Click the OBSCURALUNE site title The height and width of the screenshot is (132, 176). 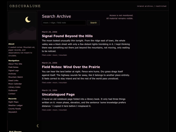click(25, 6)
